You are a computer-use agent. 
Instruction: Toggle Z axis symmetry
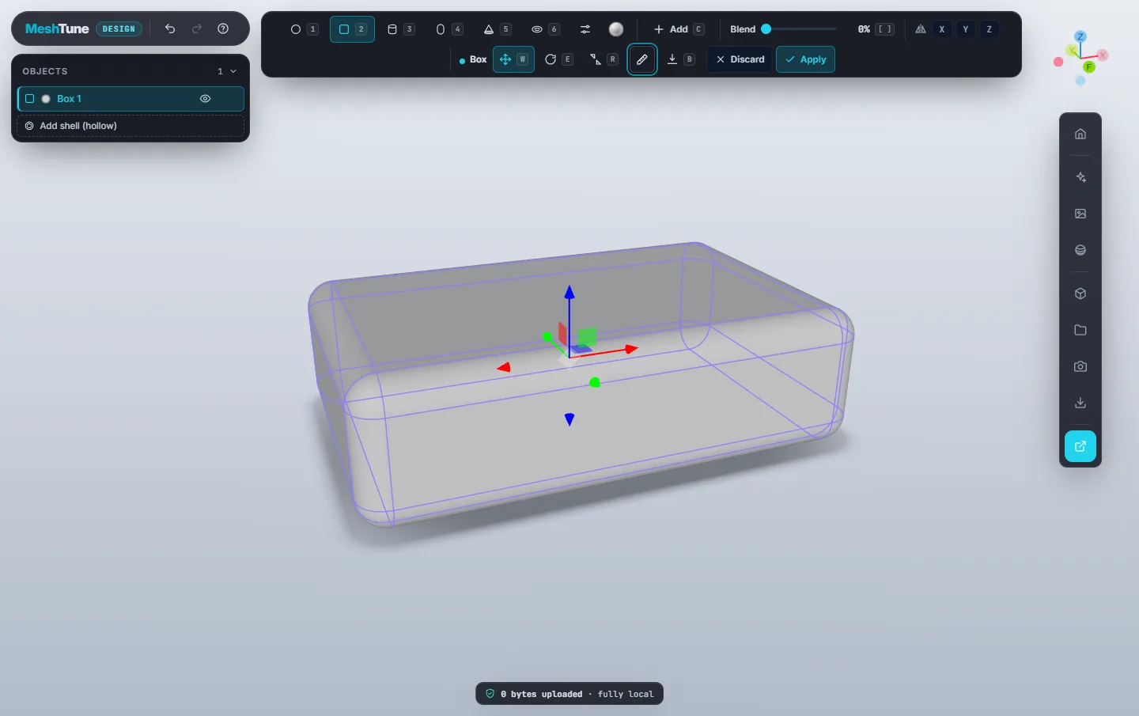click(x=990, y=29)
